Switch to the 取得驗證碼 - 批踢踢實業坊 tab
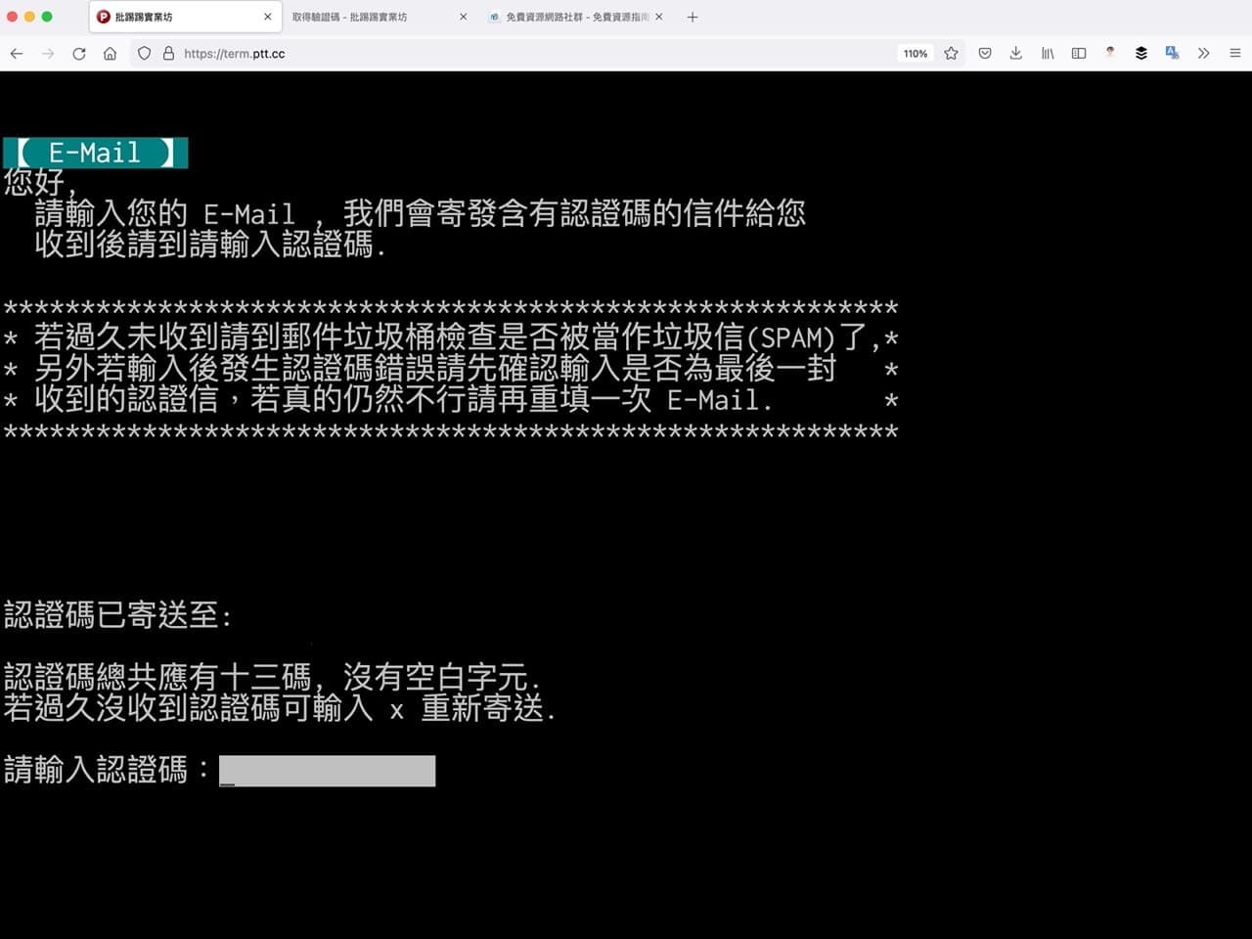This screenshot has width=1252, height=939. click(379, 17)
